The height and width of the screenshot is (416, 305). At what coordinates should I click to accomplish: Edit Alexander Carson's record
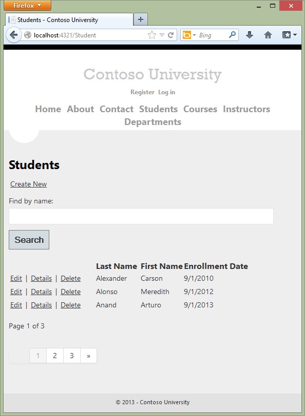point(16,278)
